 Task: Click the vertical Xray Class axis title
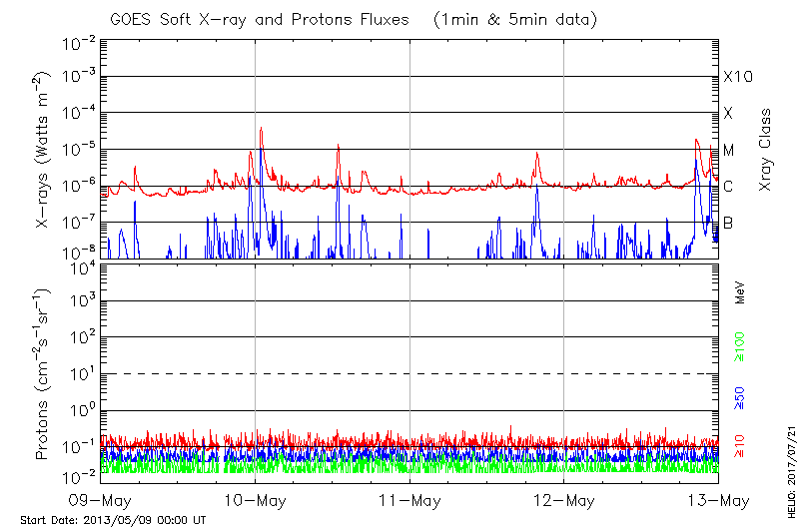[x=766, y=151]
